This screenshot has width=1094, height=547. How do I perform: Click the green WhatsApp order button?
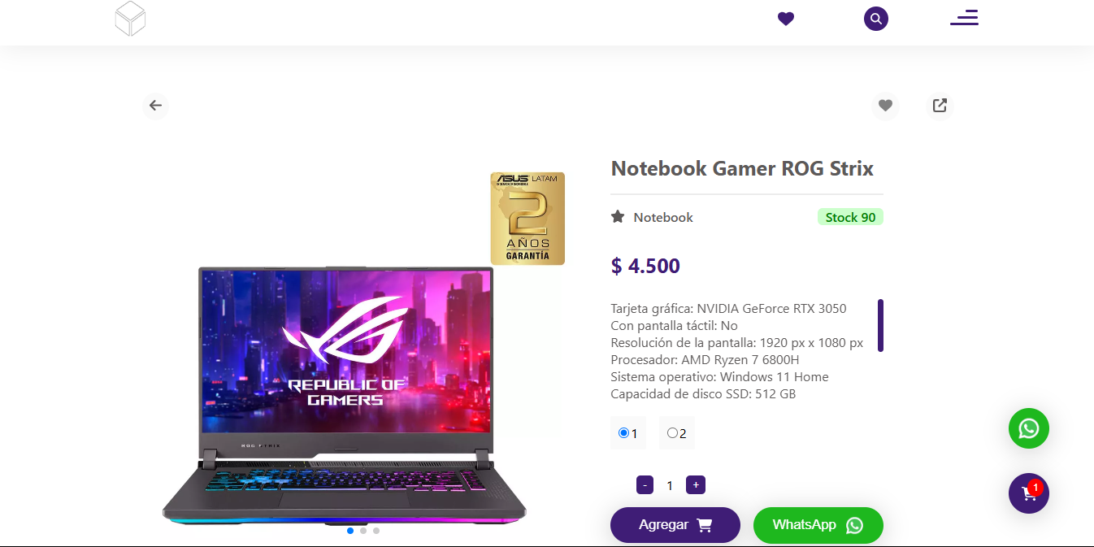point(818,525)
